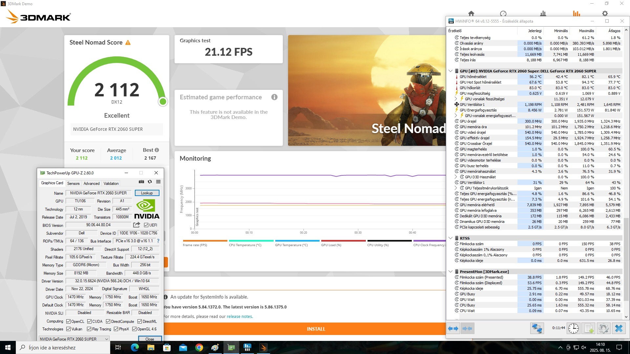630x354 pixels.
Task: Open HWiNFO sensor settings gear
Action: 603,328
